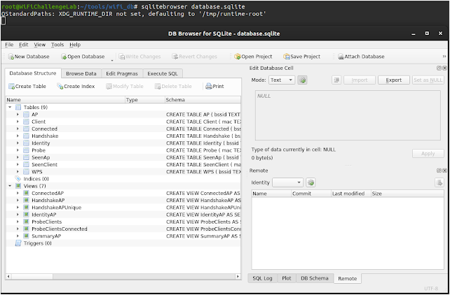Click the right arrow of horizontal scrollbar

pos(238,276)
